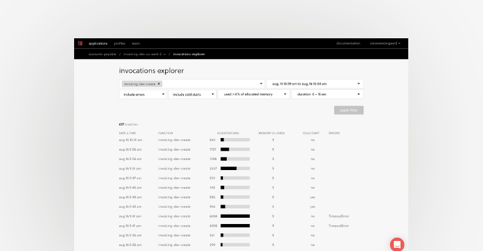Screen dimensions: 483x251
Task: Click the red logo in the top navigation bar
Action: 80,43
